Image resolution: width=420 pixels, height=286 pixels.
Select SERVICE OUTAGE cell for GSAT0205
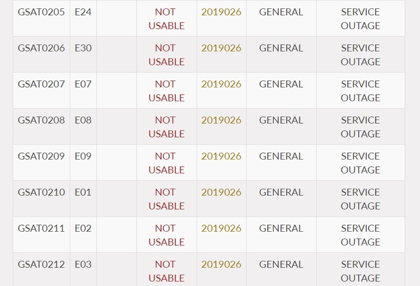[x=360, y=18]
